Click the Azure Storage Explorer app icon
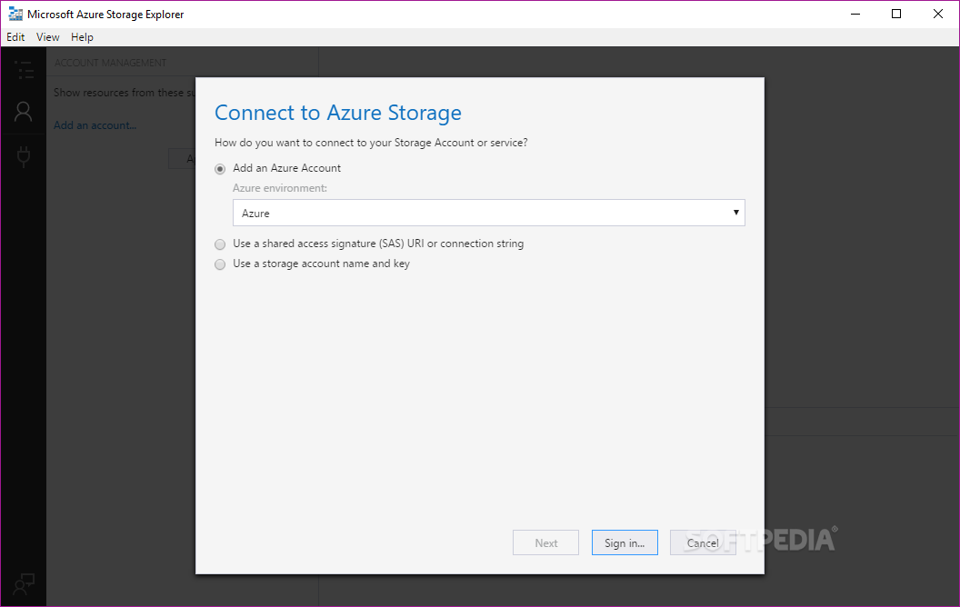 [x=15, y=14]
